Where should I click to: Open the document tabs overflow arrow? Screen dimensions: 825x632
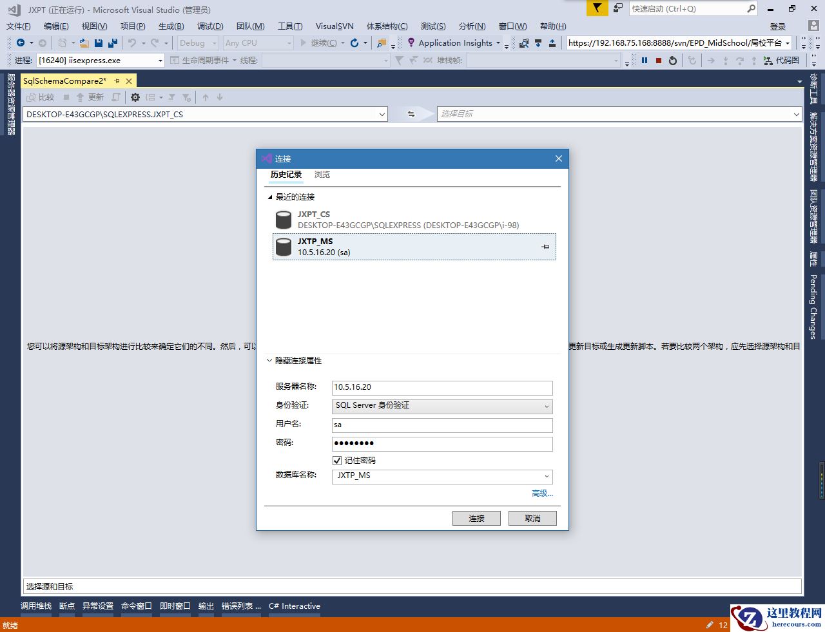(800, 82)
